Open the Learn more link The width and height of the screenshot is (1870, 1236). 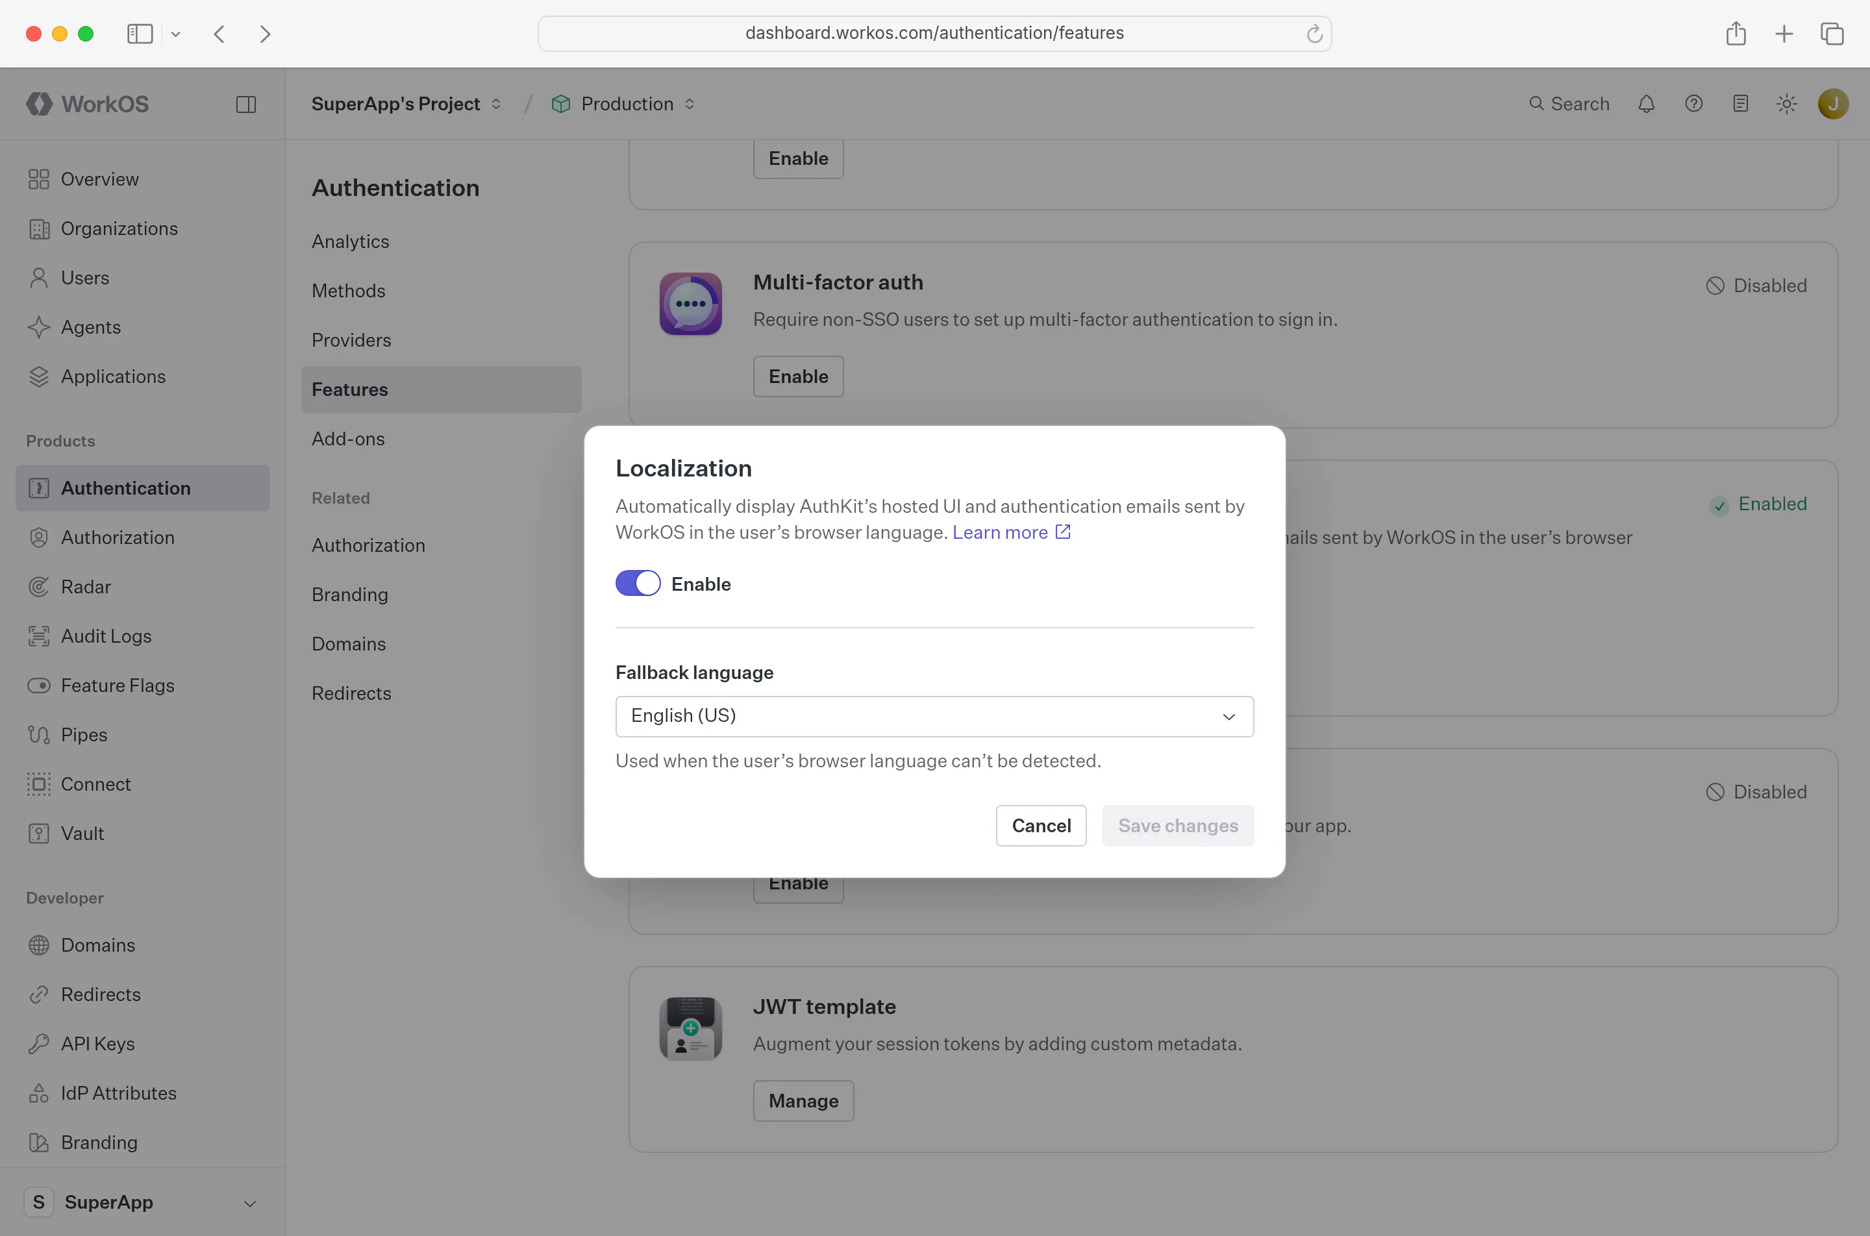pyautogui.click(x=1012, y=532)
